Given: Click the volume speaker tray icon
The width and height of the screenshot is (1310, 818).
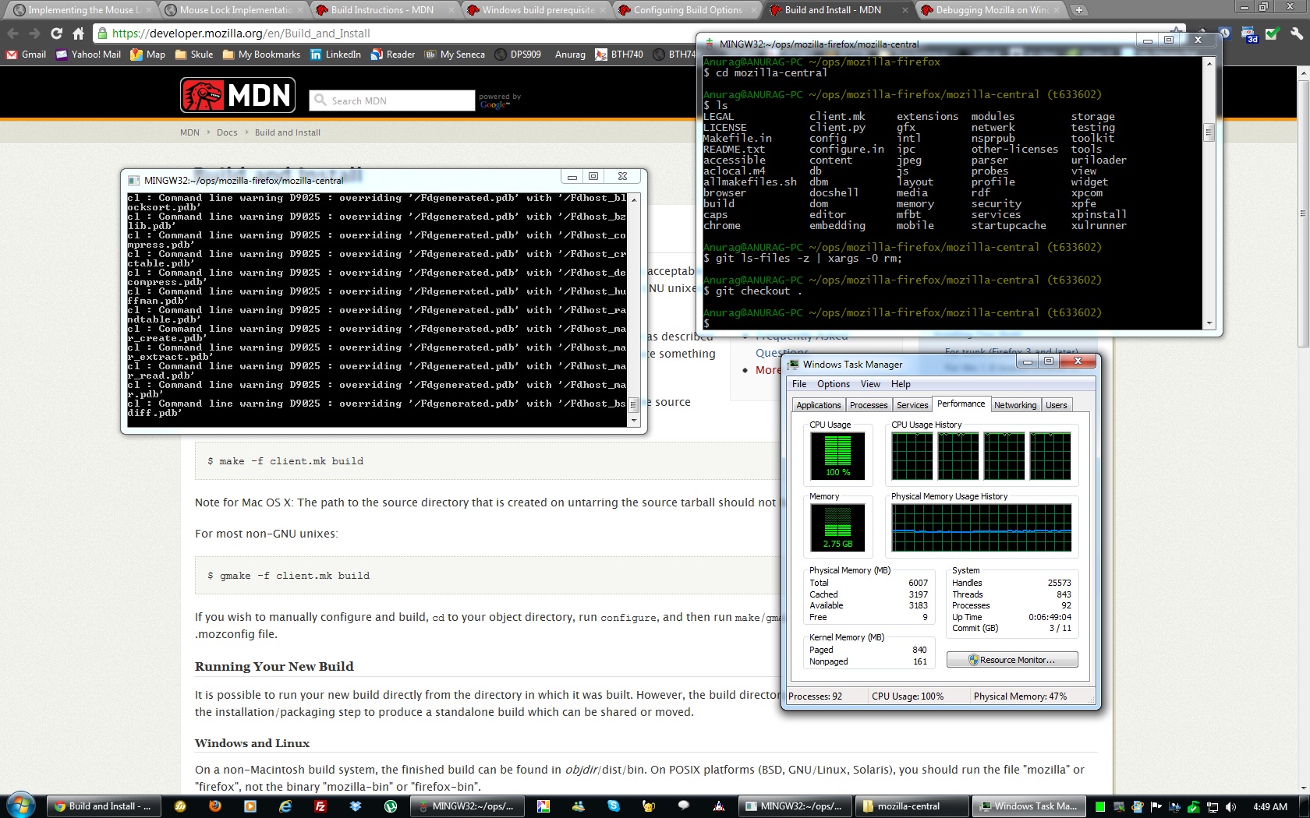Looking at the screenshot, I should click(1230, 807).
